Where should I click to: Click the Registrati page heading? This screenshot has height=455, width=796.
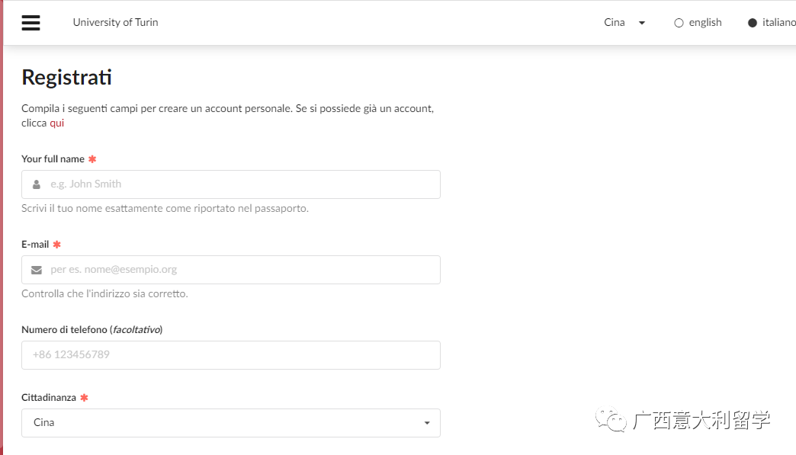(x=66, y=78)
